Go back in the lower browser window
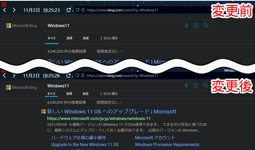Viewport: 255px width, 150px height. (4, 76)
